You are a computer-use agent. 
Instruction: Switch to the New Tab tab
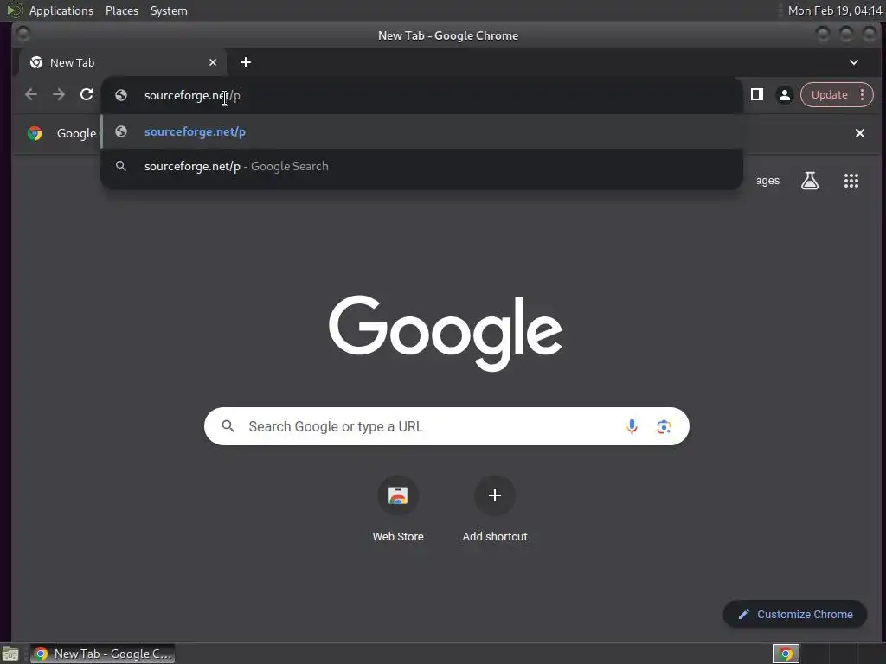122,62
